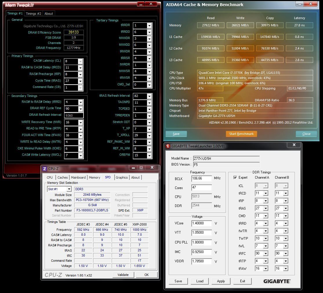This screenshot has width=323, height=293.
Task: Switch to the Timings #2 tab
Action: click(33, 14)
